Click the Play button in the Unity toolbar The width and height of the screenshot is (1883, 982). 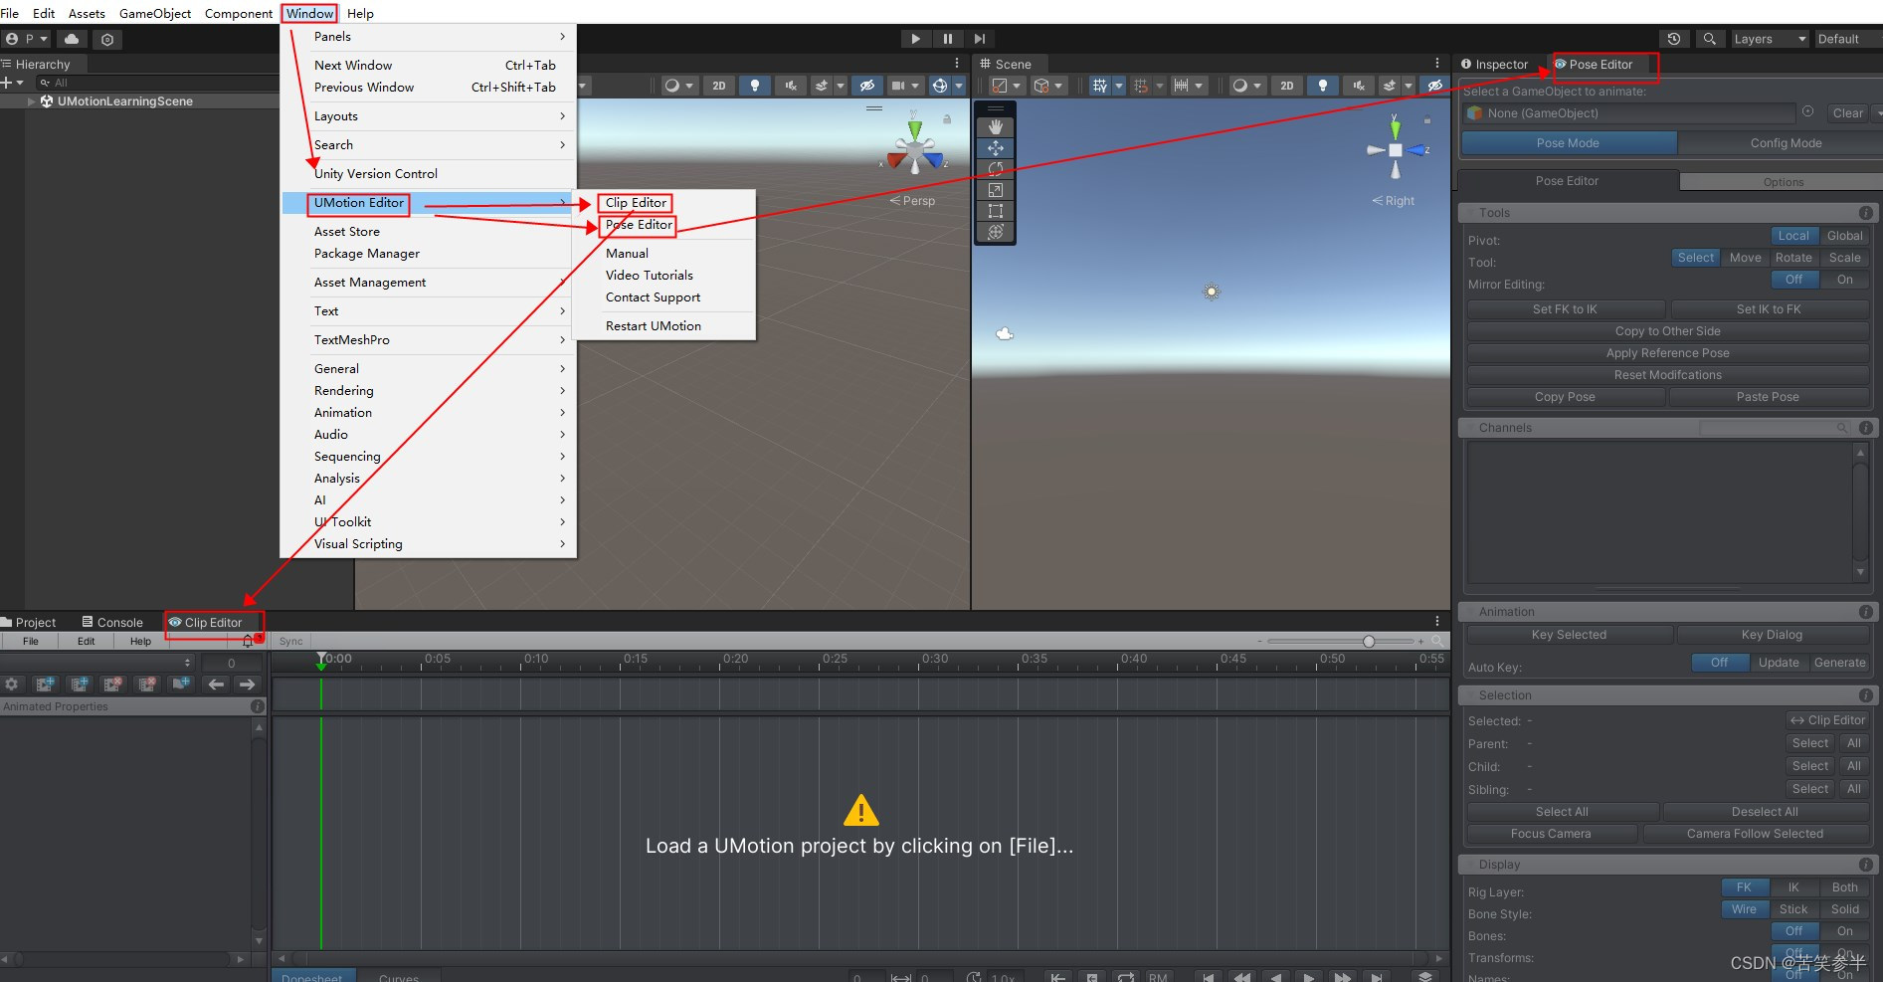point(915,39)
